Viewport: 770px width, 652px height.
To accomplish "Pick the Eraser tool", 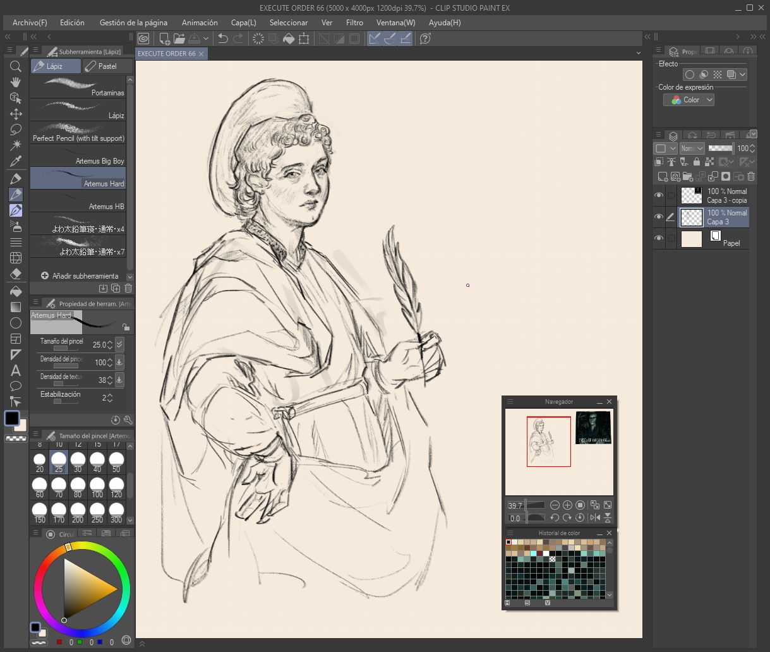I will 16,274.
